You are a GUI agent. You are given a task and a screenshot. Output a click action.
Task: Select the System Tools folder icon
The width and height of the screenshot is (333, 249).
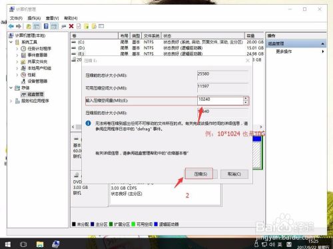[x=17, y=42]
